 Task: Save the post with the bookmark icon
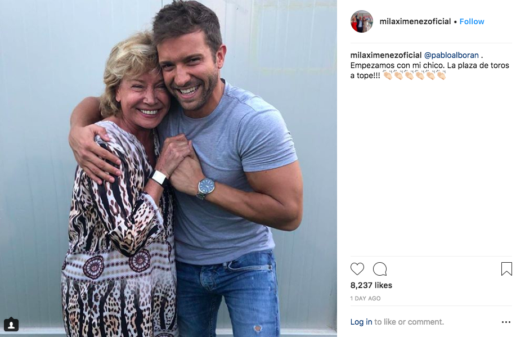(x=506, y=269)
